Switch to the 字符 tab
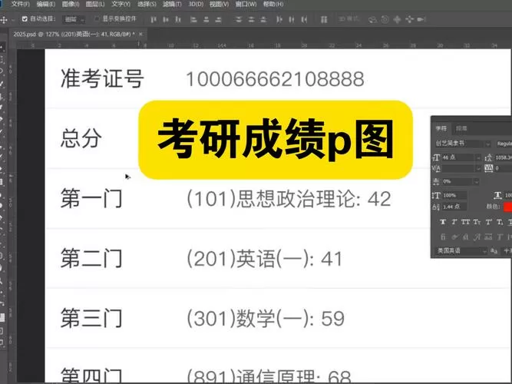512x384 pixels. tap(441, 128)
